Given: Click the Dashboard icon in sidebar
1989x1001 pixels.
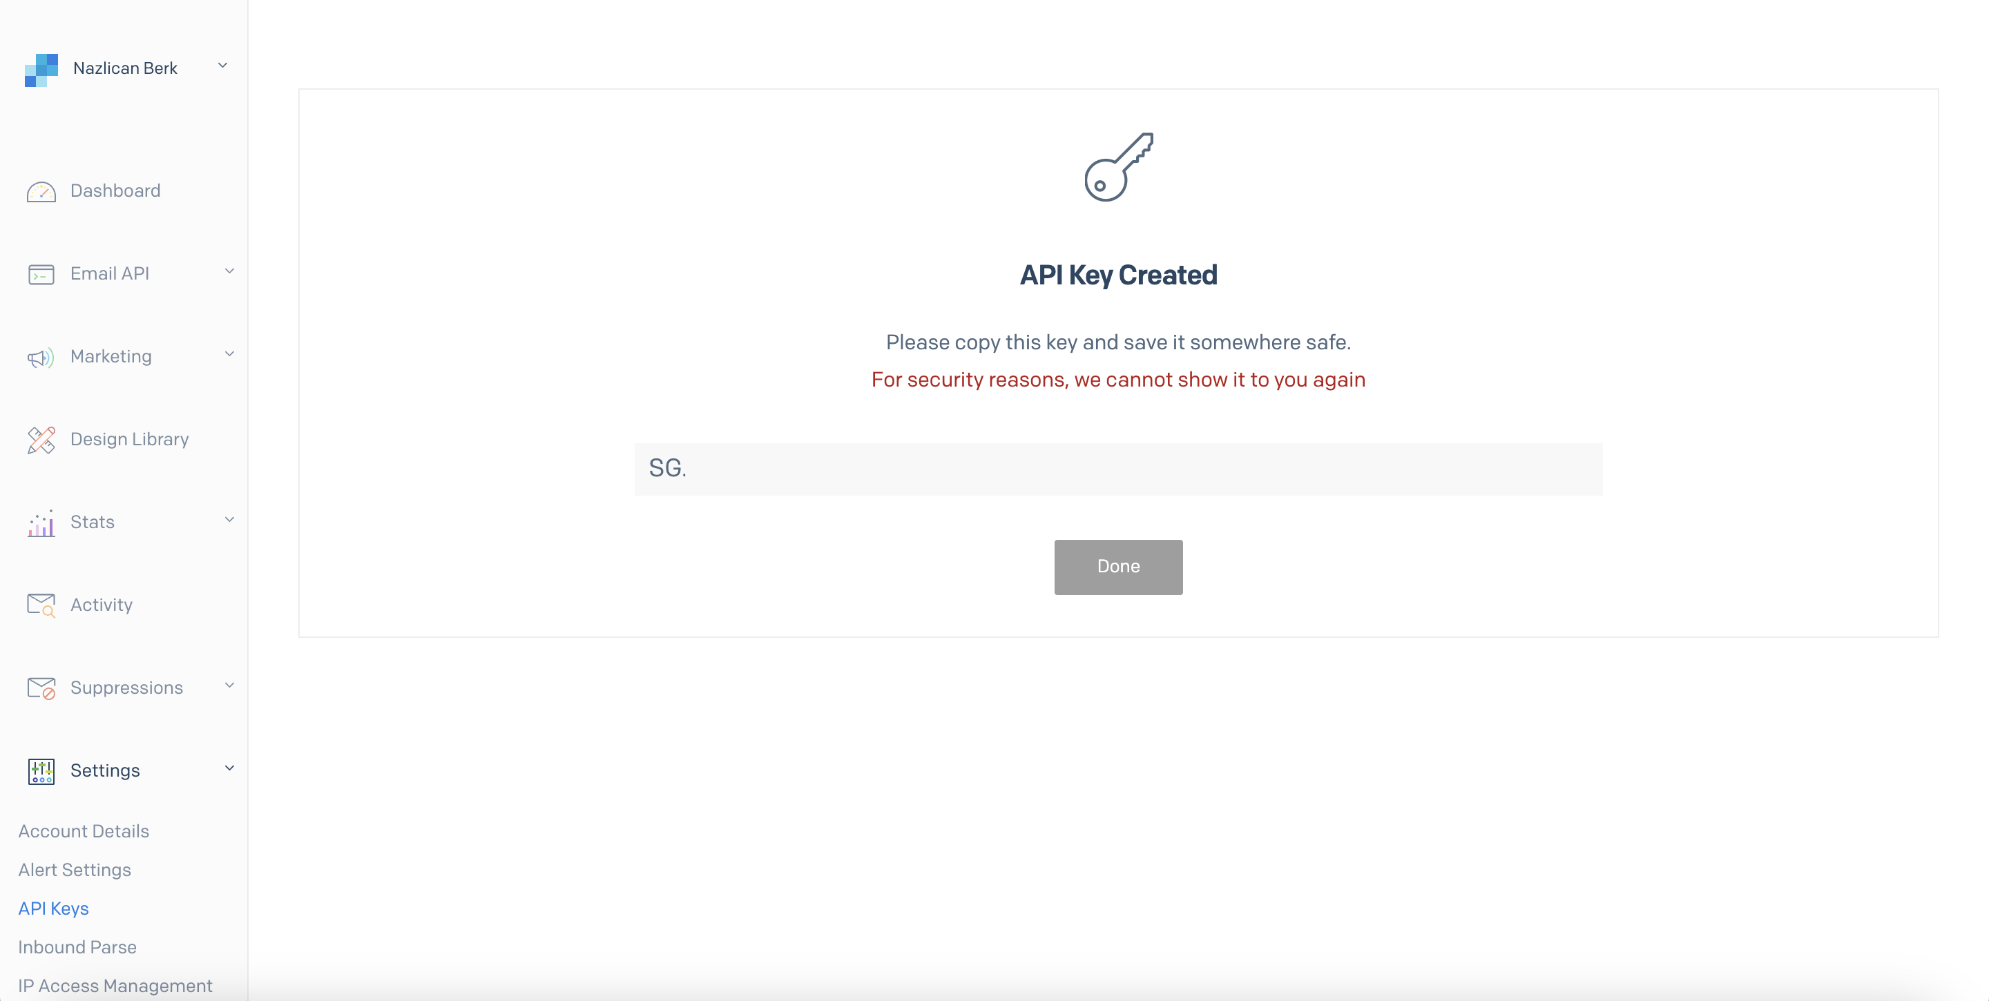Looking at the screenshot, I should pos(41,191).
